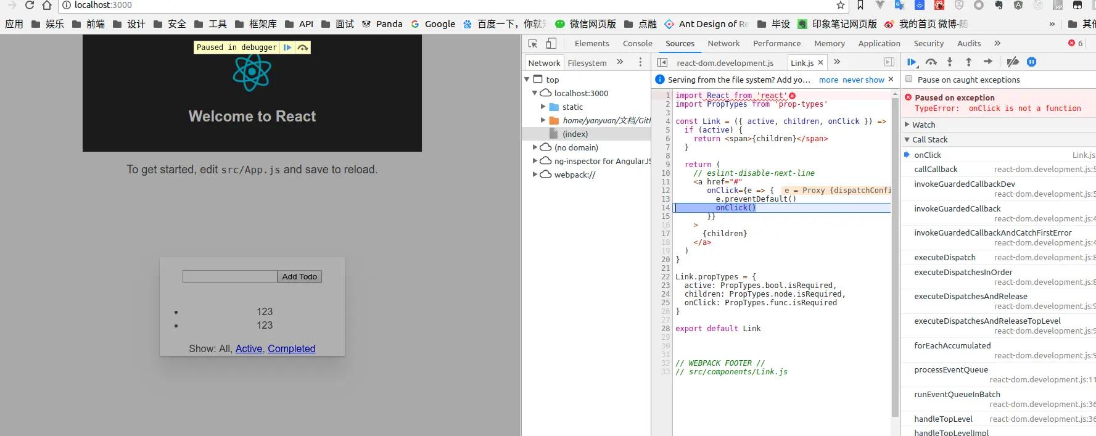Click the inspect element picker icon
The height and width of the screenshot is (436, 1096).
point(533,43)
